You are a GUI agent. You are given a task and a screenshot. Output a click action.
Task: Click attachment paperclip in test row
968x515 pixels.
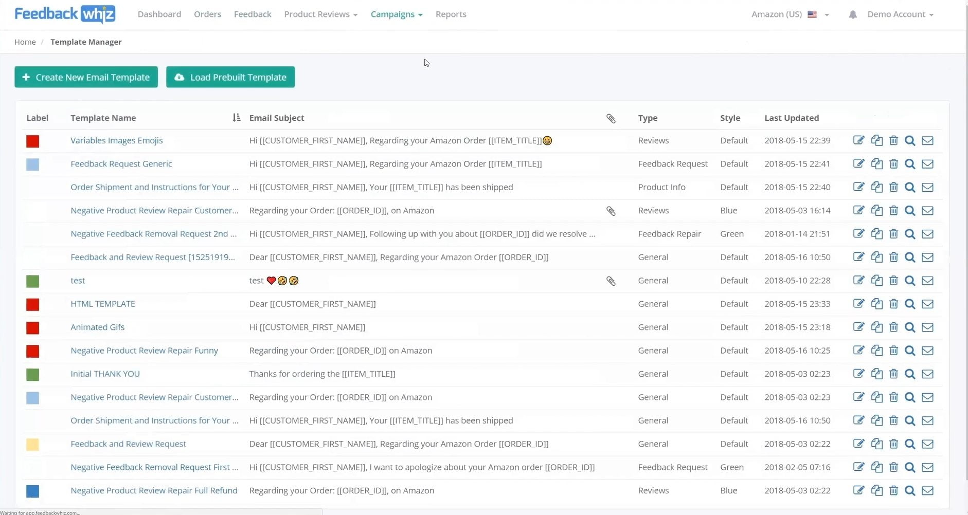pos(611,281)
